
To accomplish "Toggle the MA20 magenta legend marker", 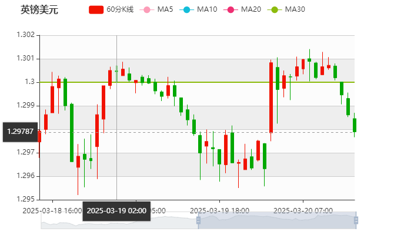I will pos(231,9).
